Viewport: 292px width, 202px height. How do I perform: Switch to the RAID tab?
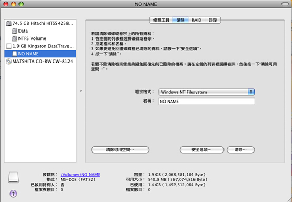pyautogui.click(x=197, y=20)
